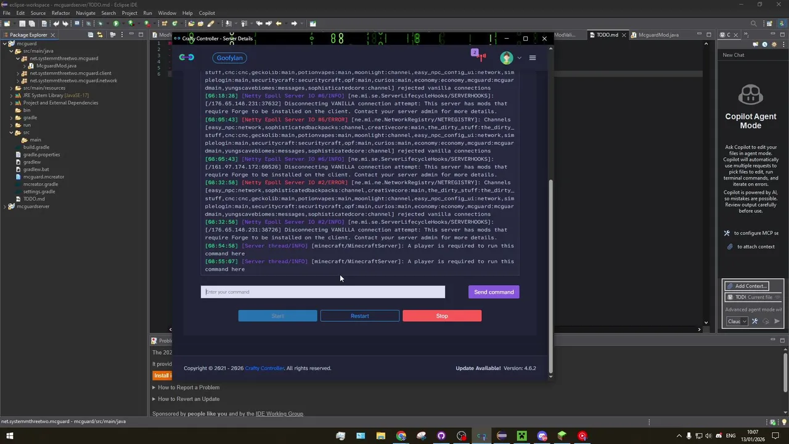This screenshot has width=789, height=444.
Task: Expand the mcguardserver project node
Action: pos(5,207)
